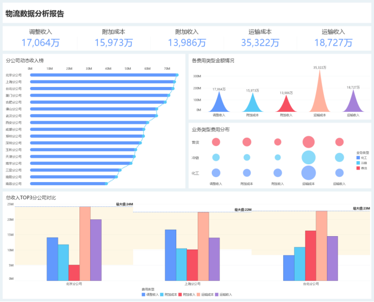Select the 调整收入 KPI value 17,064万
The height and width of the screenshot is (302, 374).
[41, 43]
